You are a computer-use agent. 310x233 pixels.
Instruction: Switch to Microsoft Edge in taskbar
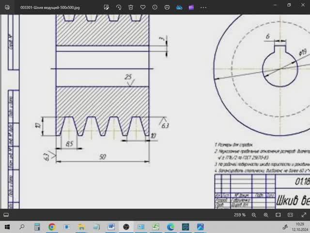point(170,227)
